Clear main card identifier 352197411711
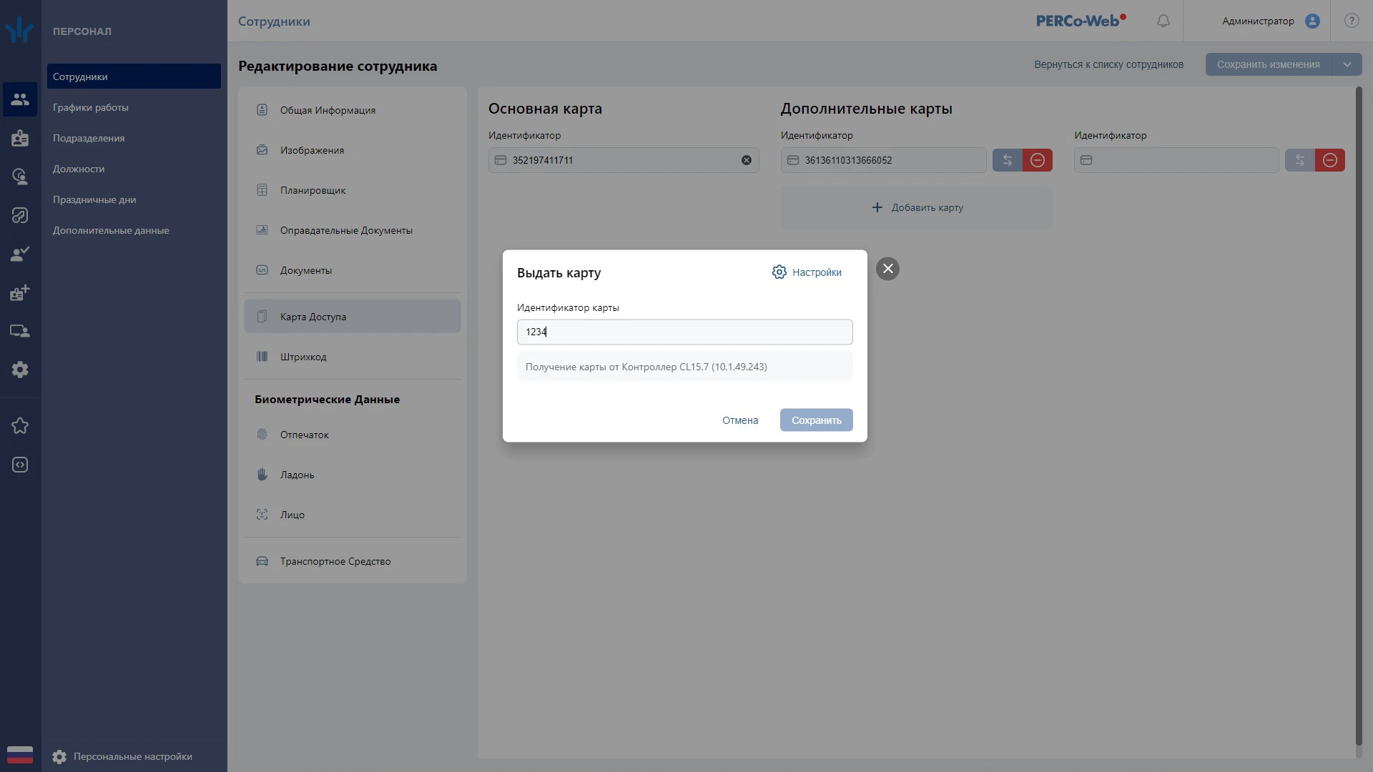This screenshot has width=1373, height=772. (746, 160)
